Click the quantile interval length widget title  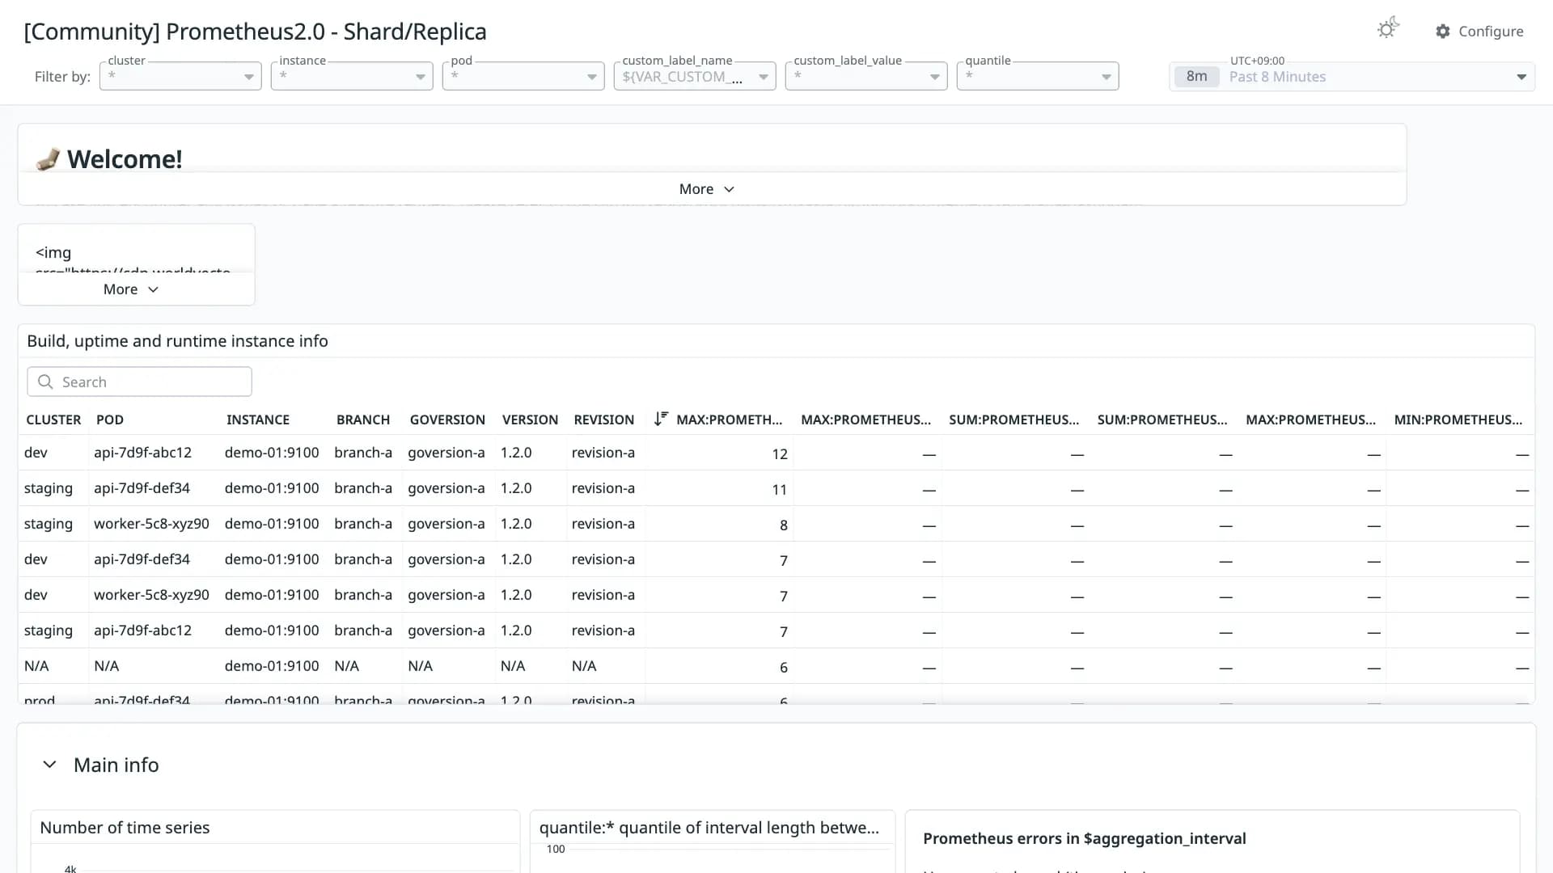709,828
